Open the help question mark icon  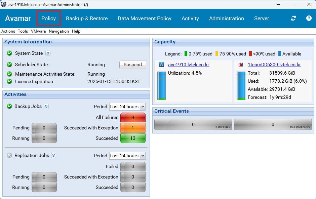(309, 18)
